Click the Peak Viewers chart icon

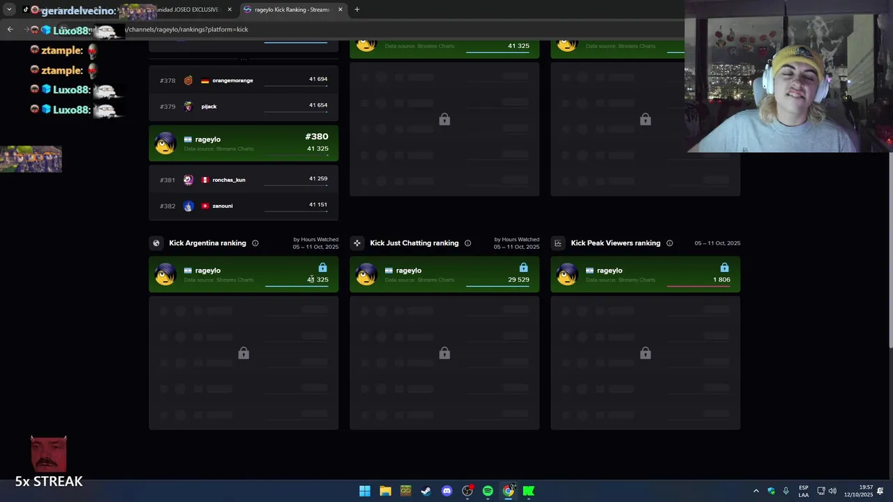coord(558,243)
